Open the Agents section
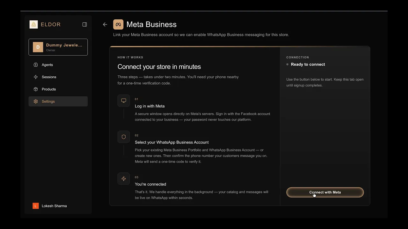Viewport: 408px width, 229px height. pyautogui.click(x=58, y=65)
